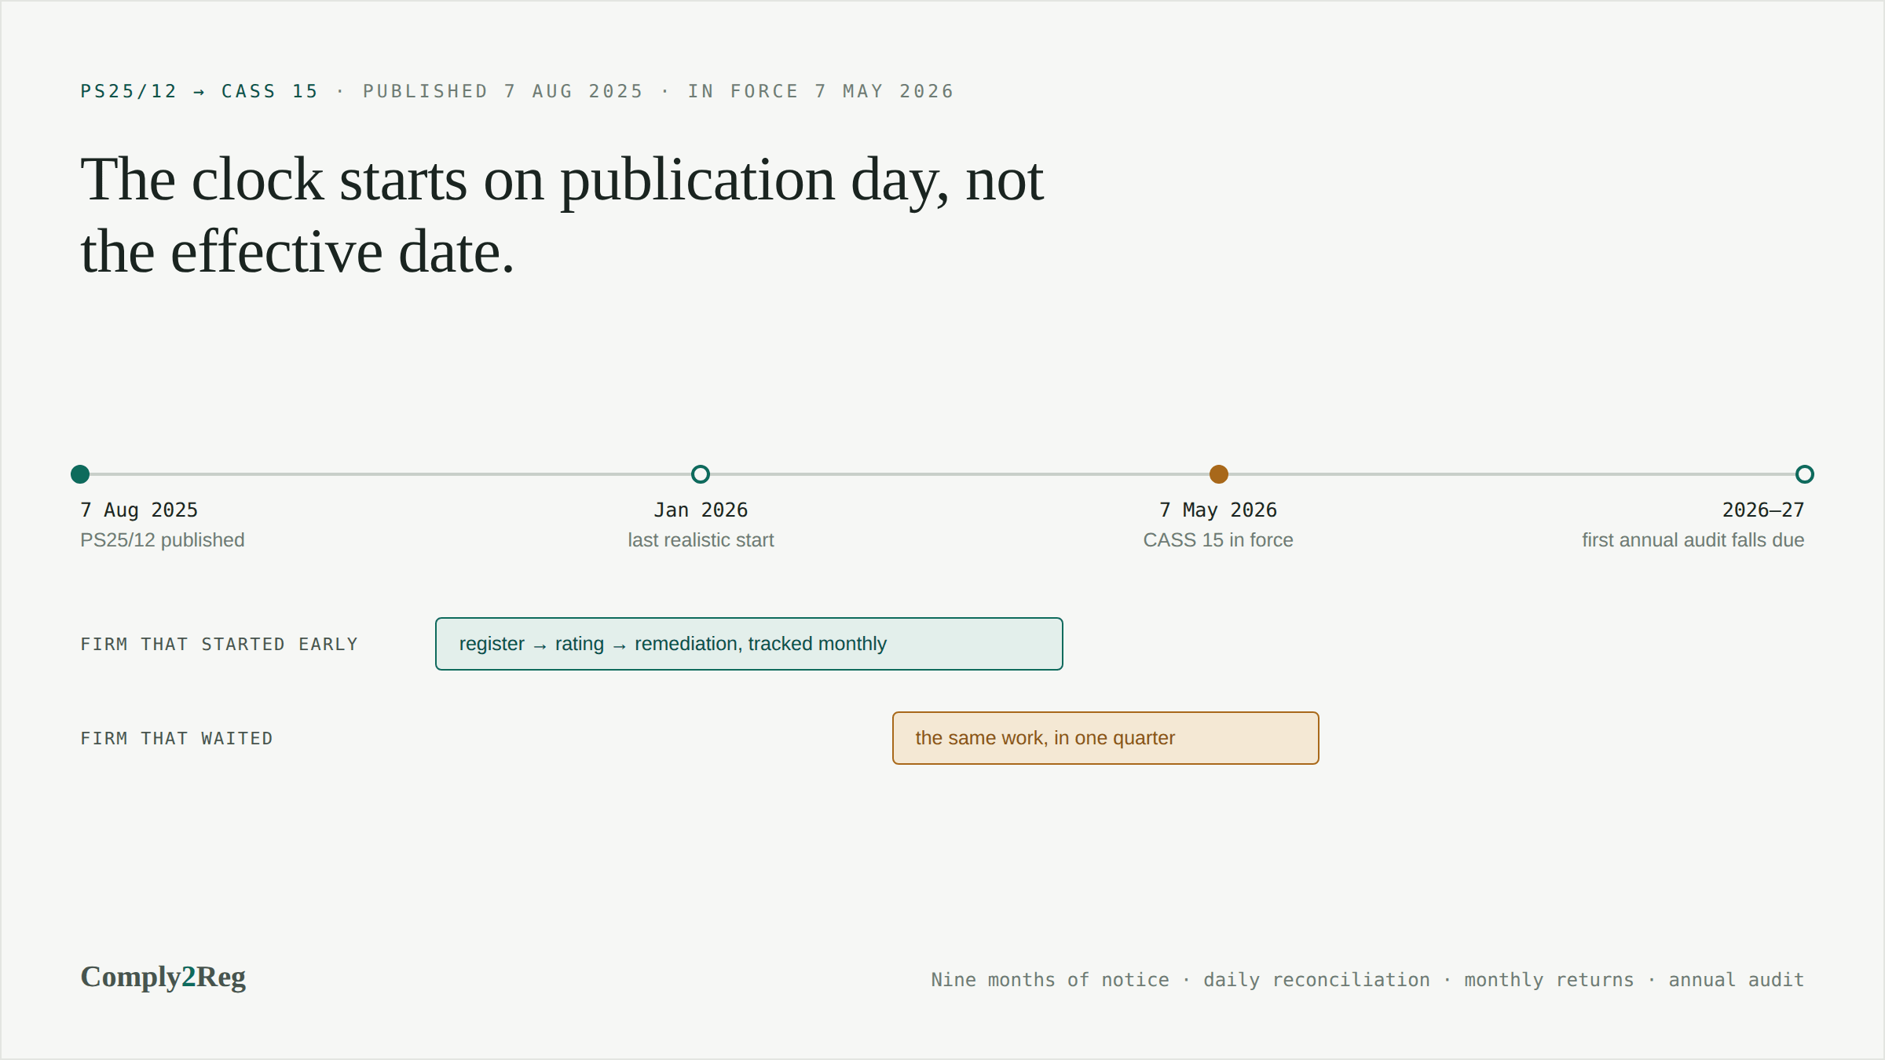Select the 2026–27 timeline end marker
This screenshot has height=1060, width=1885.
(1805, 474)
